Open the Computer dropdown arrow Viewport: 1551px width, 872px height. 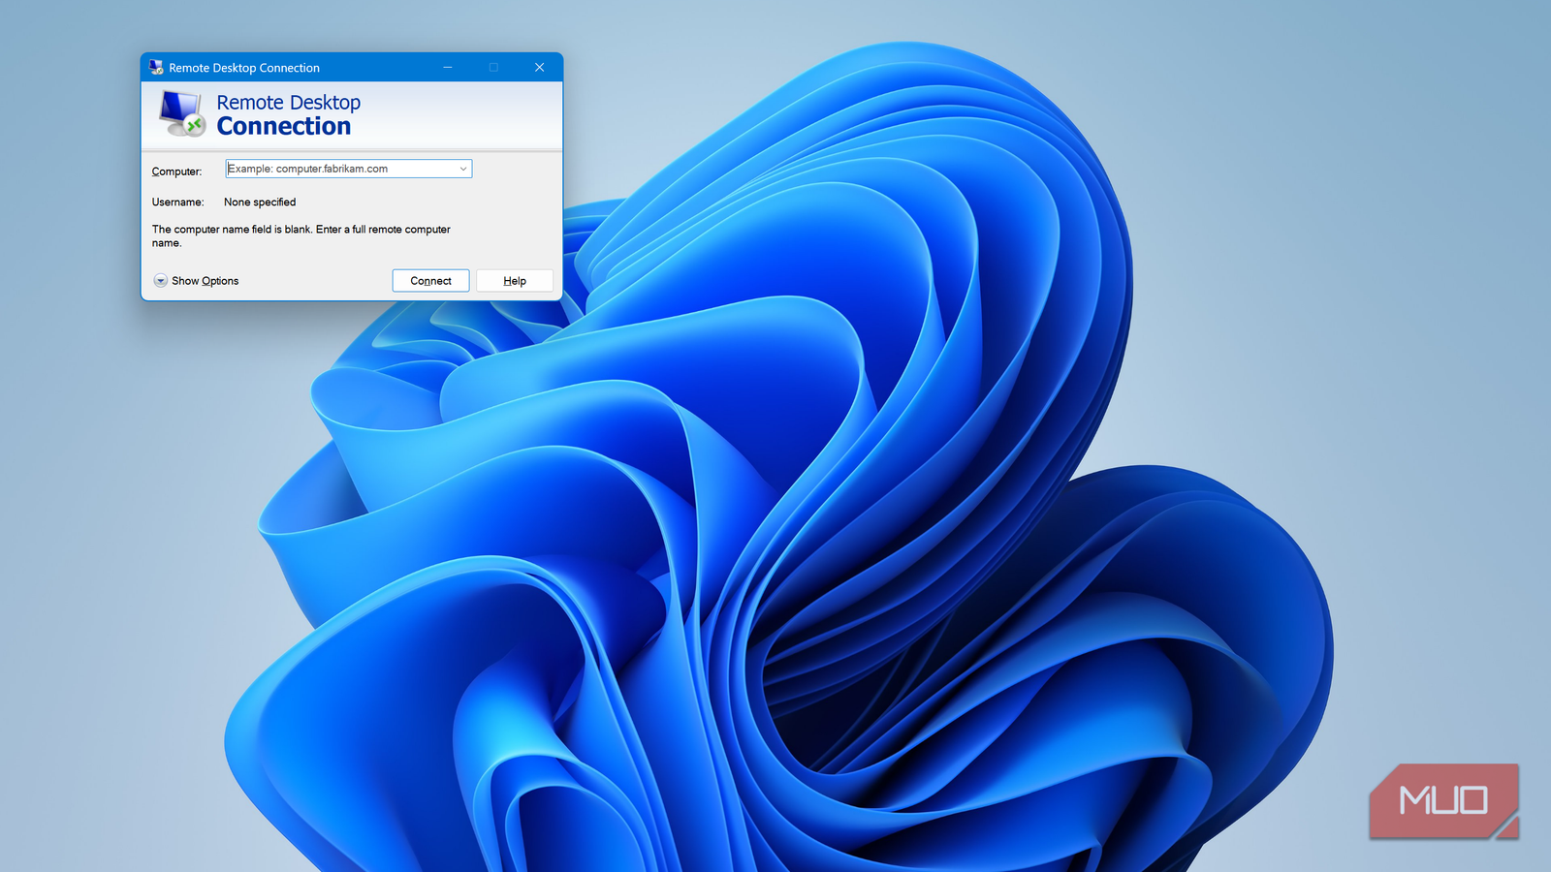click(x=463, y=169)
